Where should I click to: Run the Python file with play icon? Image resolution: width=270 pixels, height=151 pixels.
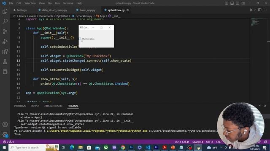[x=251, y=10]
